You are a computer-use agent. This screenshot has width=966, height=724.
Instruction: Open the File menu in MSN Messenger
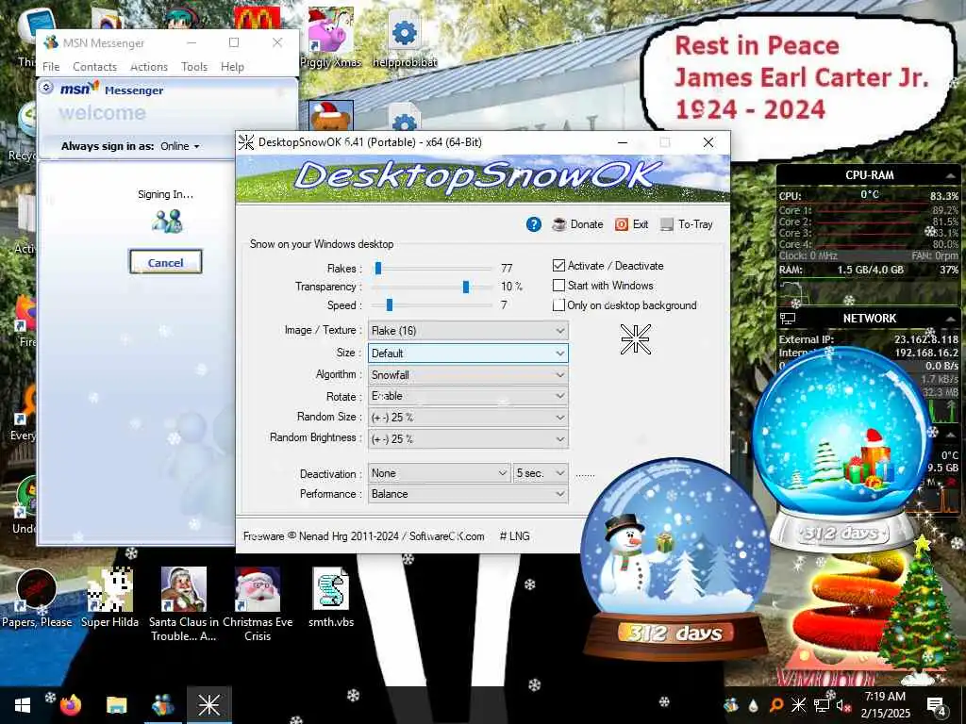(51, 67)
